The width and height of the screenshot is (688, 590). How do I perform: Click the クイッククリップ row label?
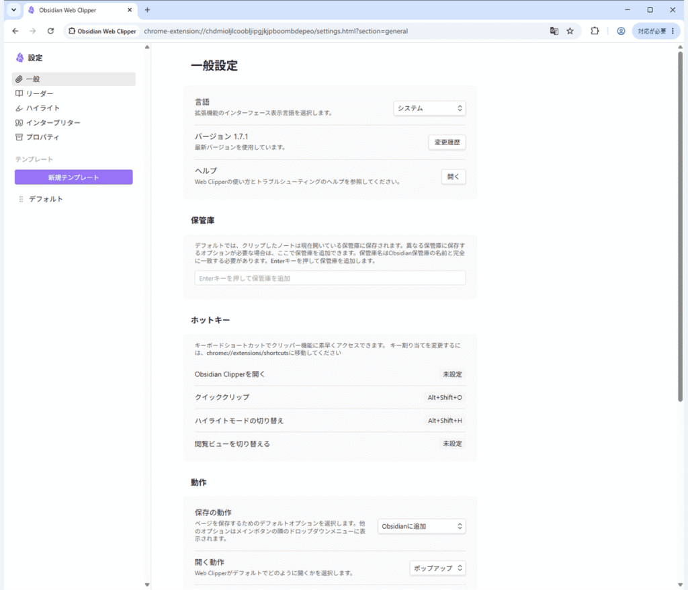click(222, 397)
